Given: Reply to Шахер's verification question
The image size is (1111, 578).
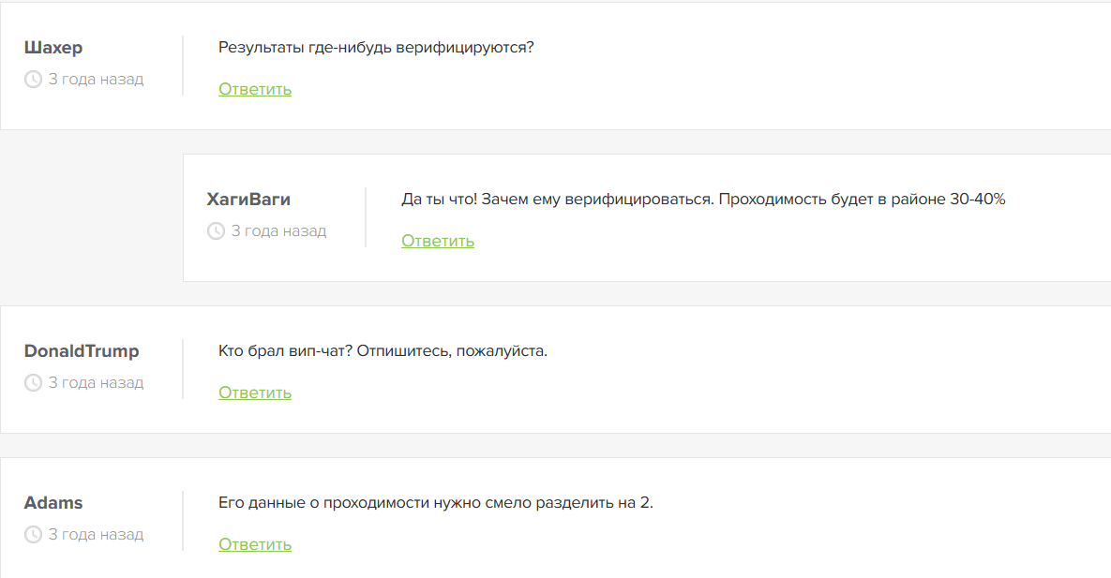Looking at the screenshot, I should click(255, 89).
